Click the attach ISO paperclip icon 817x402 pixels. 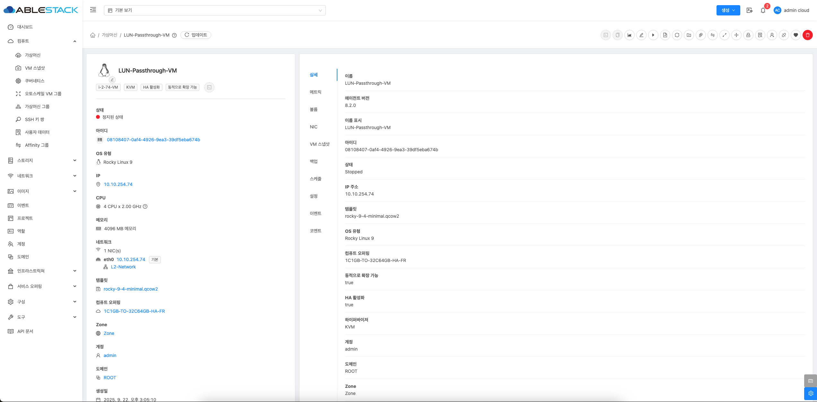pyautogui.click(x=701, y=35)
